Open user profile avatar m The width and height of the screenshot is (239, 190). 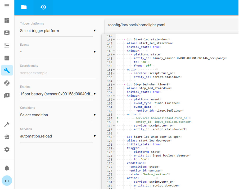pos(7,180)
